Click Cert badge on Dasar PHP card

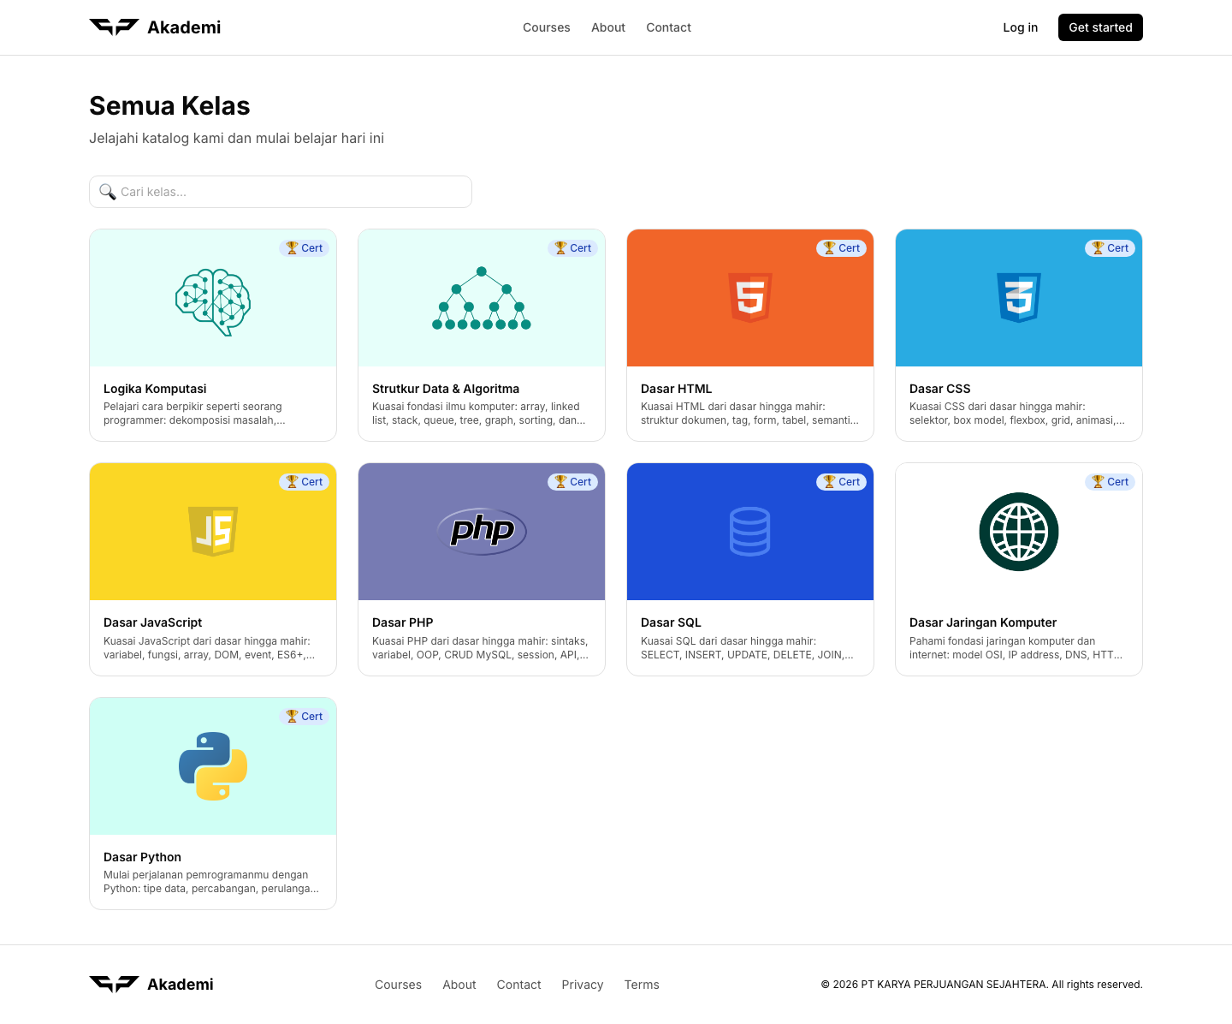573,482
